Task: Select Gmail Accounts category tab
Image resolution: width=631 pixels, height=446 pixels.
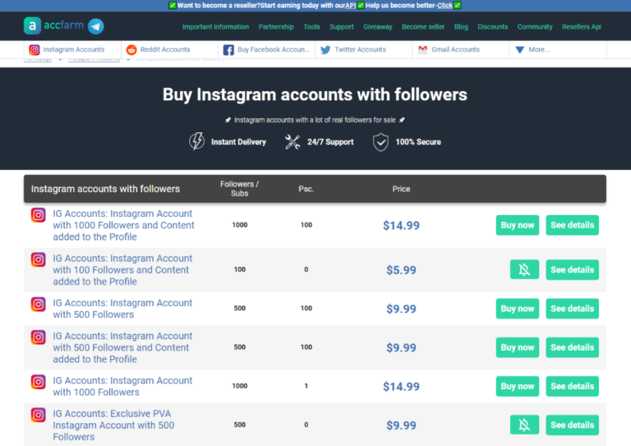Action: point(460,49)
